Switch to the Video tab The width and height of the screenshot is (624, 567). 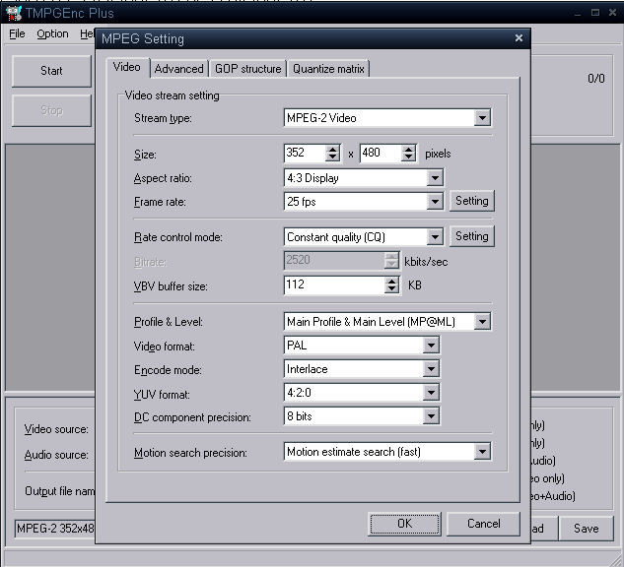(x=127, y=67)
